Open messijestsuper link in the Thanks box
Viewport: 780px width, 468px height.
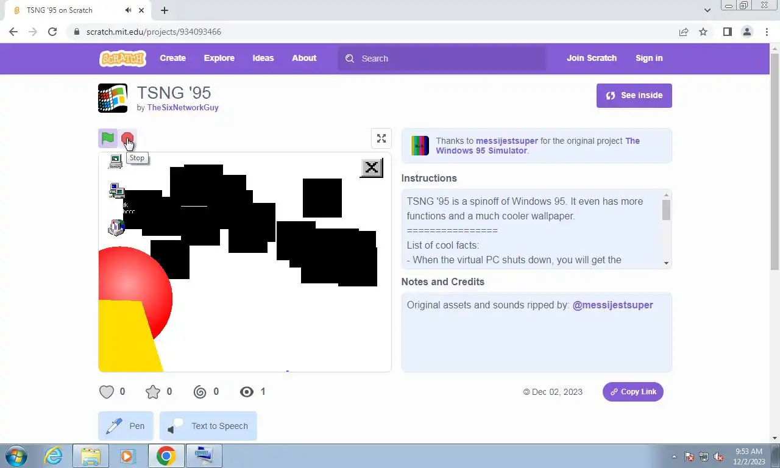[x=507, y=141]
